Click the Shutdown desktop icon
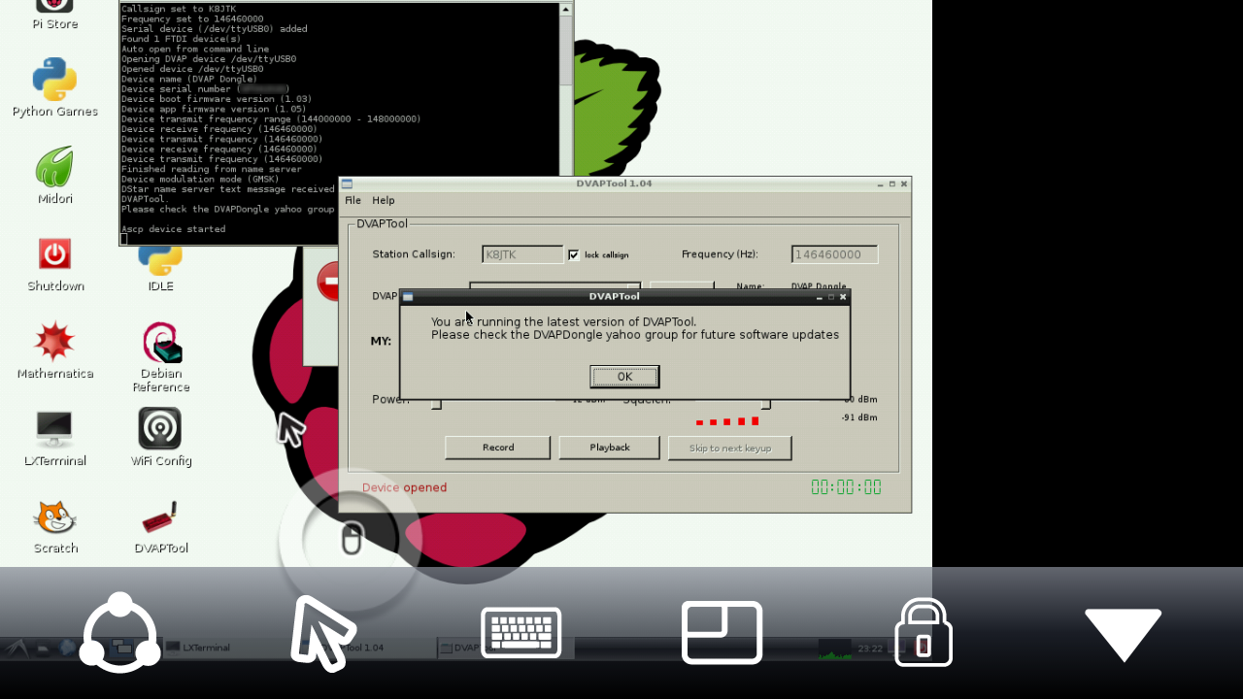The width and height of the screenshot is (1243, 699). click(x=55, y=263)
